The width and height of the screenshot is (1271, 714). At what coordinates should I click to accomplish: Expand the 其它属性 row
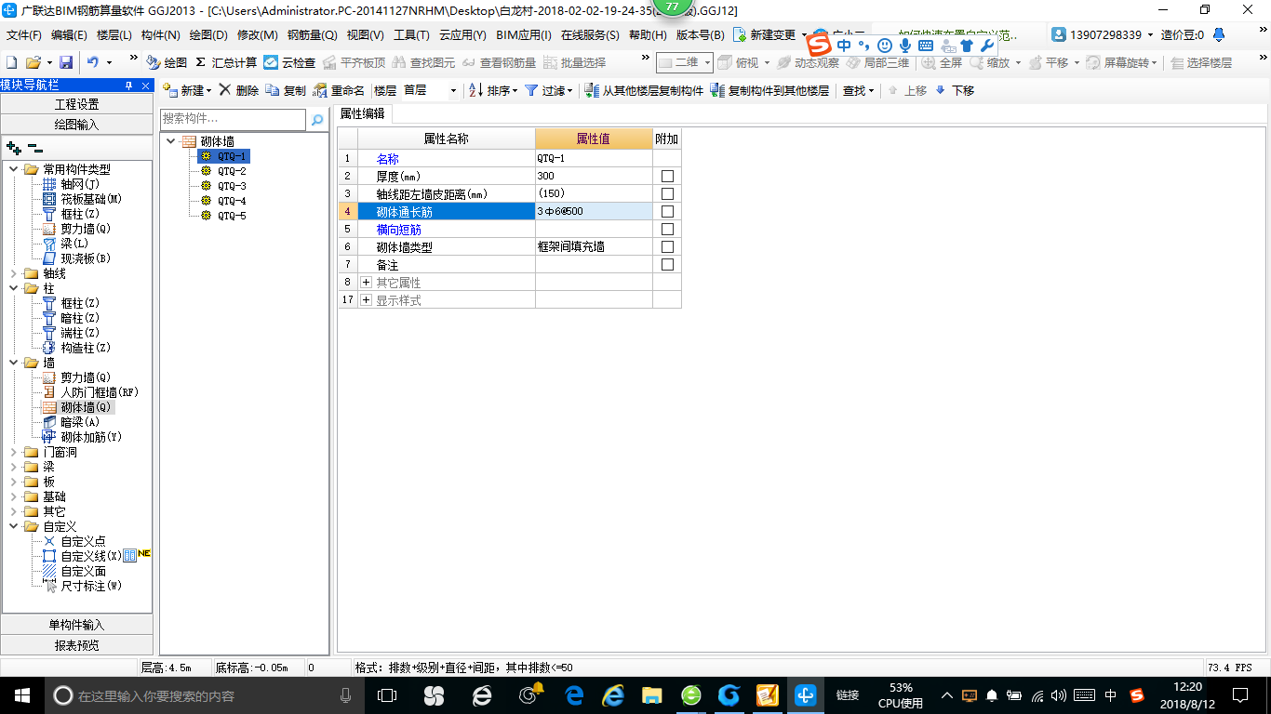(x=367, y=282)
